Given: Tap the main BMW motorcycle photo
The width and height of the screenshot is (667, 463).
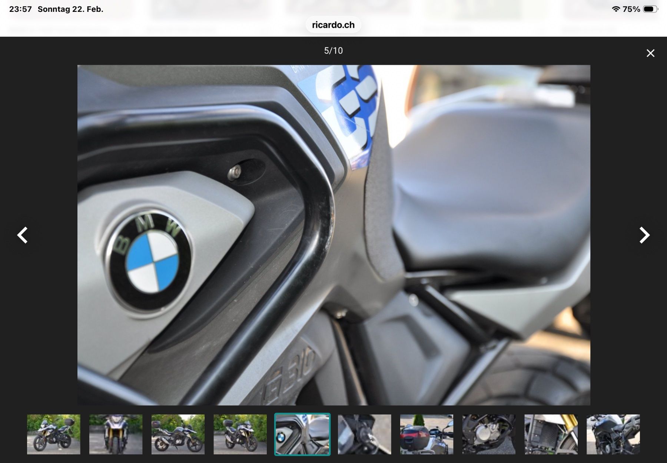Looking at the screenshot, I should [x=333, y=235].
